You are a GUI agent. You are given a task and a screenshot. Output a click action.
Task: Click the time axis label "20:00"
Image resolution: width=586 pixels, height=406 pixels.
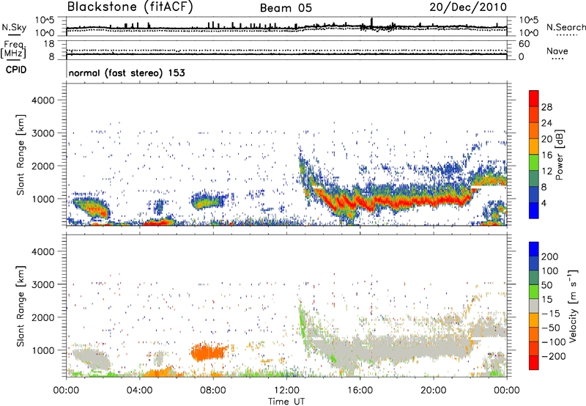(433, 391)
